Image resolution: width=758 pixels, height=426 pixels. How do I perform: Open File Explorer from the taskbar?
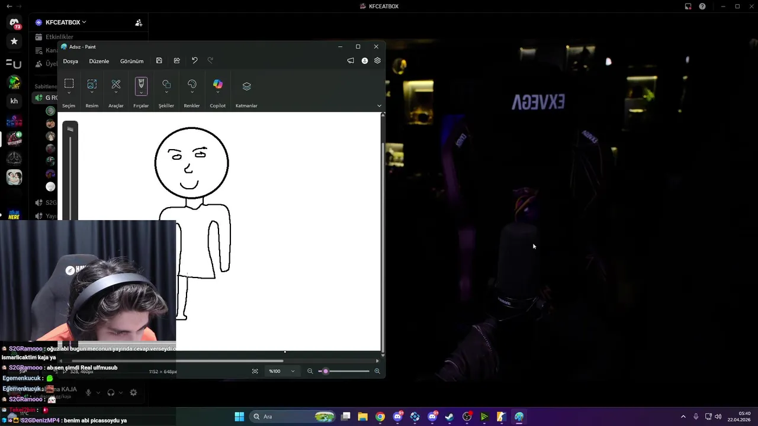(363, 417)
